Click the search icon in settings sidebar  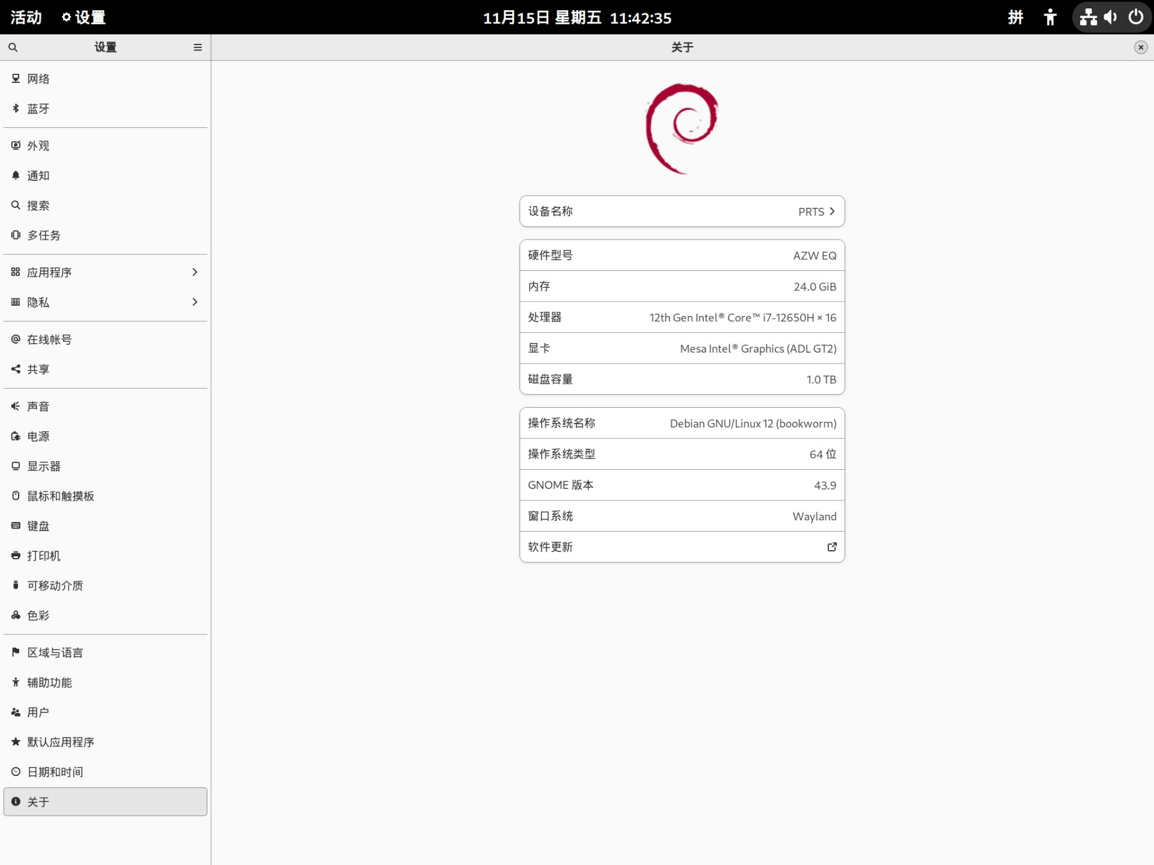tap(13, 47)
